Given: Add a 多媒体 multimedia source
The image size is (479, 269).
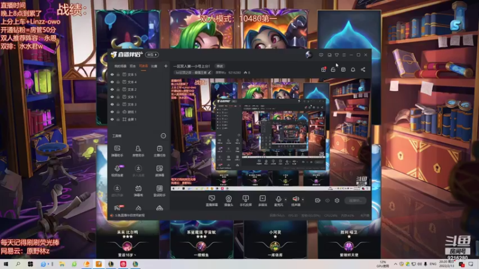Looking at the screenshot, I should 263,201.
